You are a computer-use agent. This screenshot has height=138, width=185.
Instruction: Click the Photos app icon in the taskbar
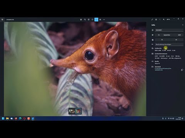click(x=33, y=118)
